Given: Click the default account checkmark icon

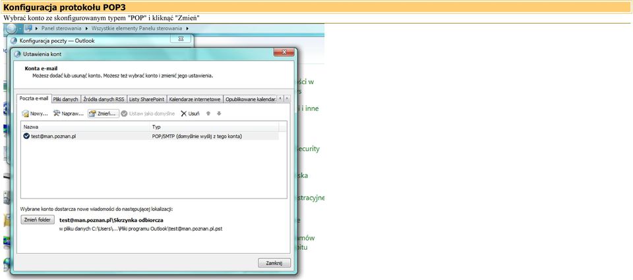Looking at the screenshot, I should coord(26,136).
